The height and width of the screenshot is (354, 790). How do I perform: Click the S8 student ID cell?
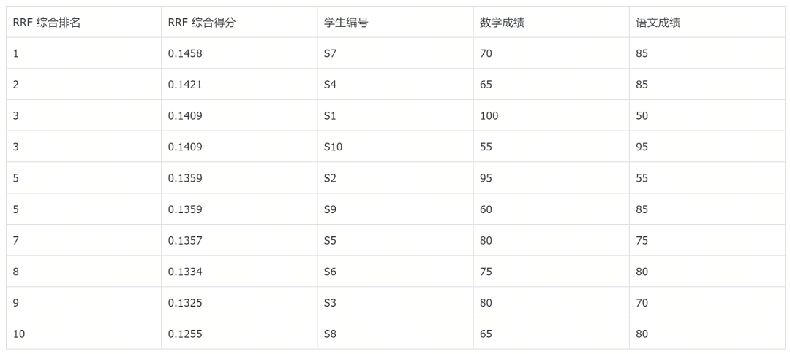[x=331, y=334]
